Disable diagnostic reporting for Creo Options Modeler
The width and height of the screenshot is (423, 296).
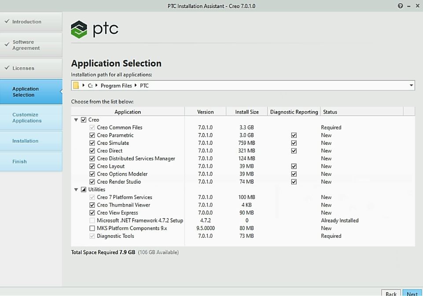pos(294,174)
